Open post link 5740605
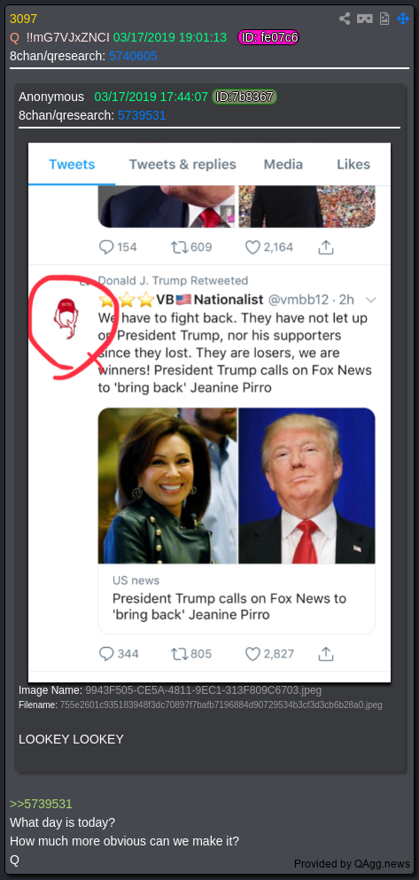Viewport: 419px width, 880px height. click(x=133, y=56)
